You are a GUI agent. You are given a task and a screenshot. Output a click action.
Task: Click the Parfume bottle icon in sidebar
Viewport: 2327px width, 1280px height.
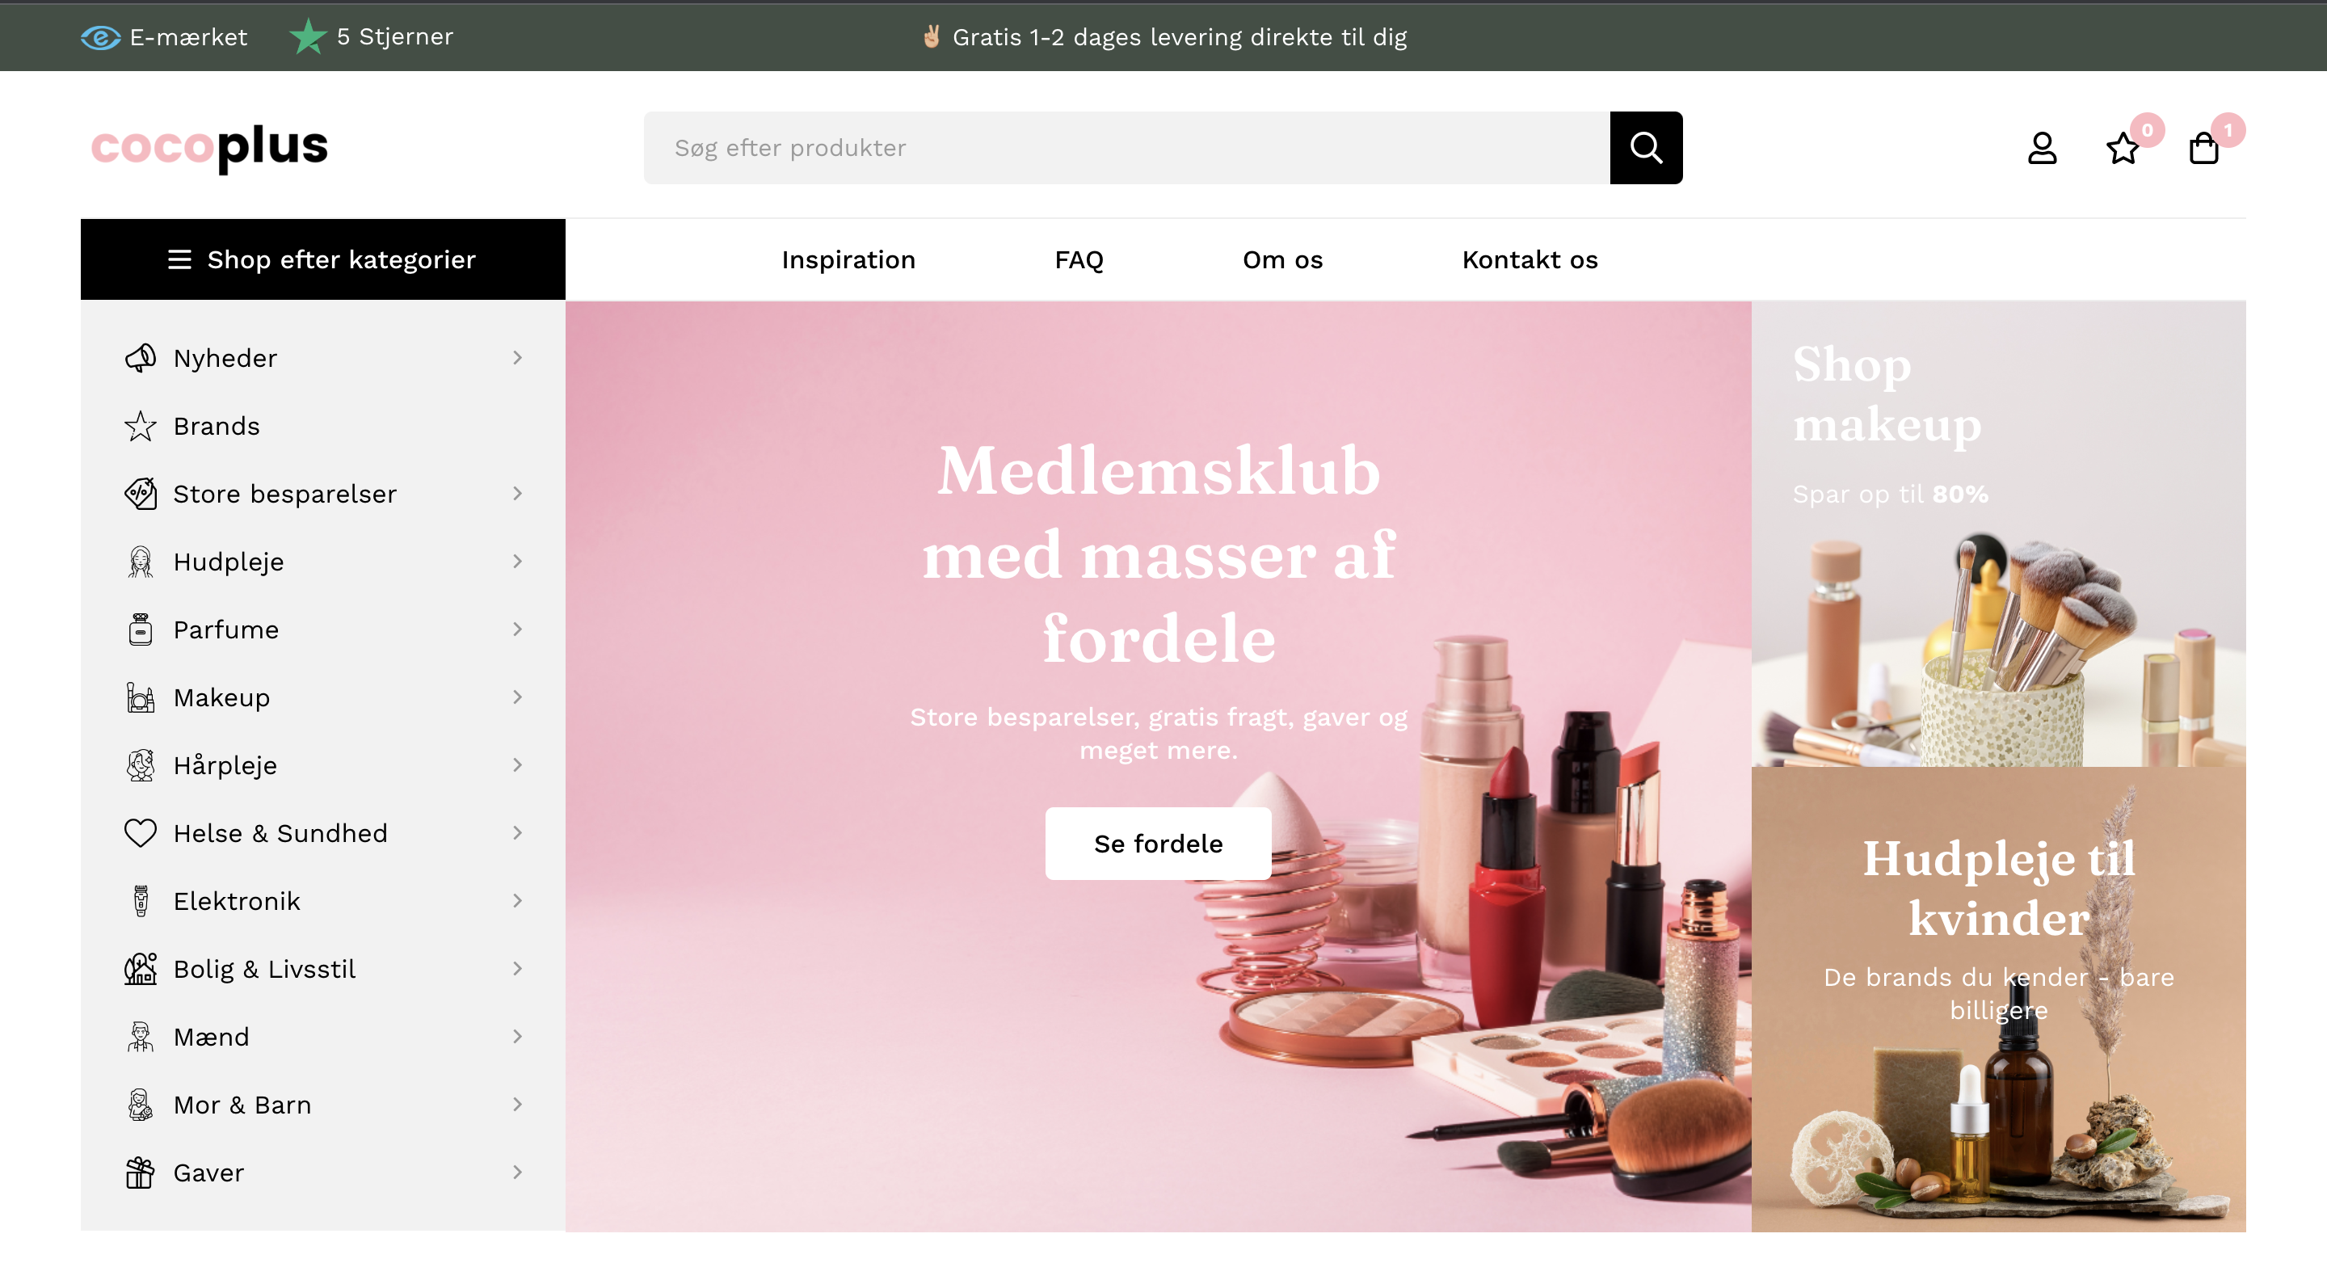pos(140,629)
